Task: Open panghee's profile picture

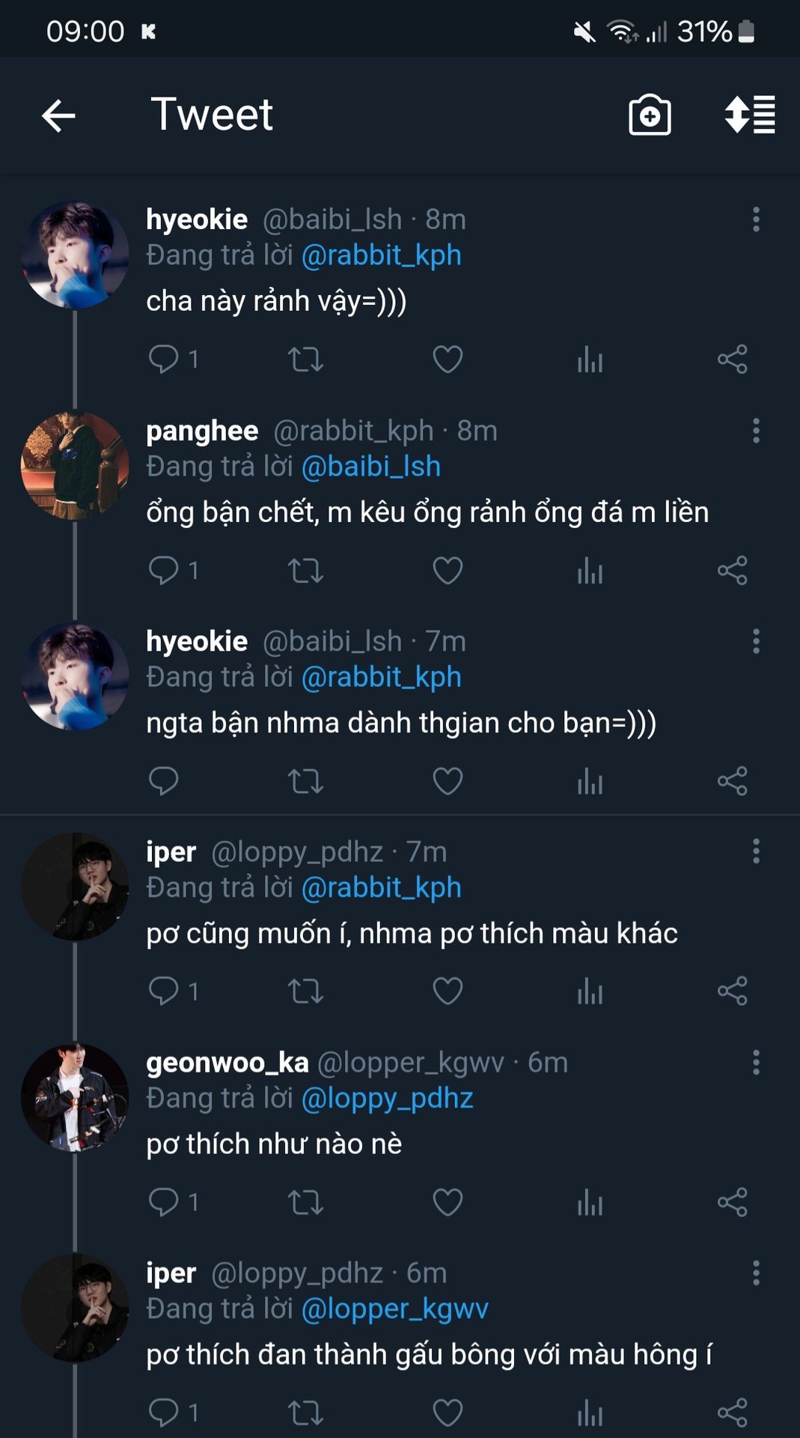Action: 74,466
